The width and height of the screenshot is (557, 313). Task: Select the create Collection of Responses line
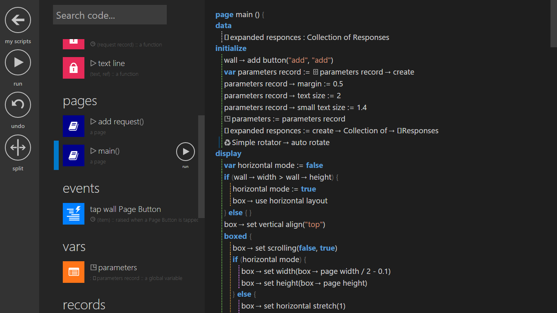pyautogui.click(x=331, y=131)
